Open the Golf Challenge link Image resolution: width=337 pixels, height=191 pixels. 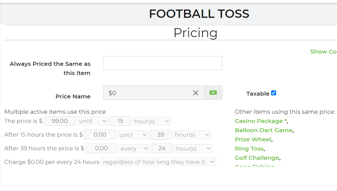point(257,158)
